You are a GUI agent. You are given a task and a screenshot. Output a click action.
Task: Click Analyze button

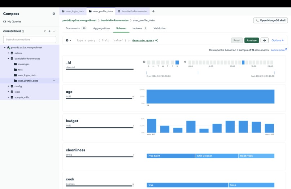pos(252,40)
